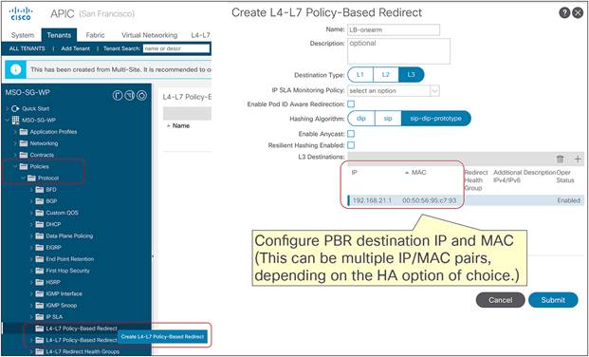Image resolution: width=589 pixels, height=357 pixels.
Task: Click the Name input field
Action: [x=394, y=29]
